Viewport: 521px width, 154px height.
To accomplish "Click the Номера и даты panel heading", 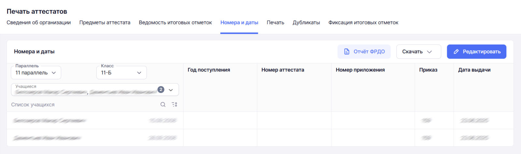I will [x=34, y=52].
